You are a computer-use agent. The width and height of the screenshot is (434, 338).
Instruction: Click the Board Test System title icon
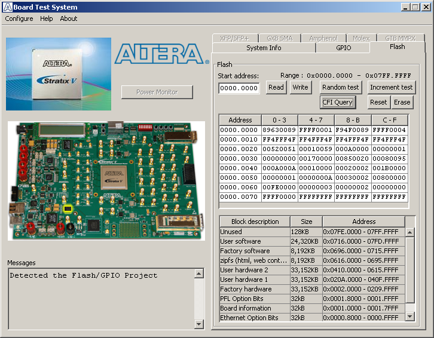tap(8, 7)
